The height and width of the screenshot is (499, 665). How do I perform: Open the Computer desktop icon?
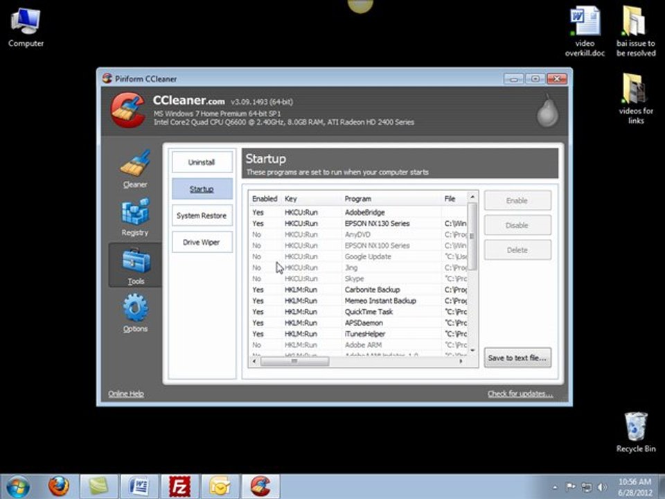pyautogui.click(x=26, y=27)
